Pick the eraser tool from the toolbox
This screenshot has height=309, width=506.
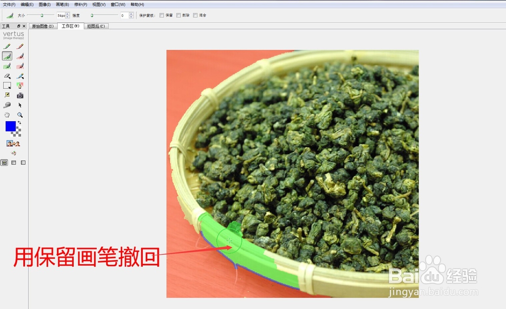point(7,75)
